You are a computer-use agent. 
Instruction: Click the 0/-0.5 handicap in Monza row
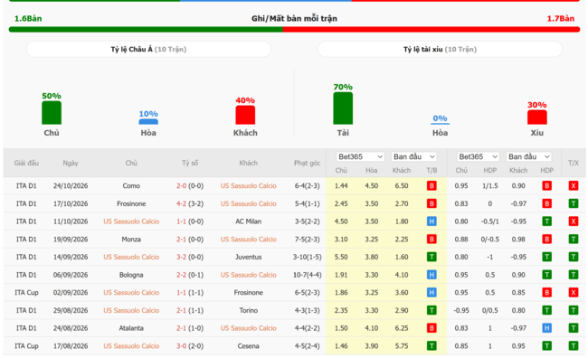coord(489,240)
